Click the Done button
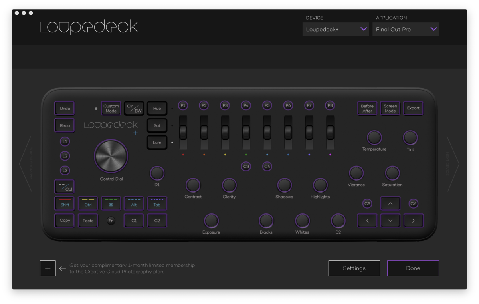Screen dimensions: 479x304 [413, 268]
